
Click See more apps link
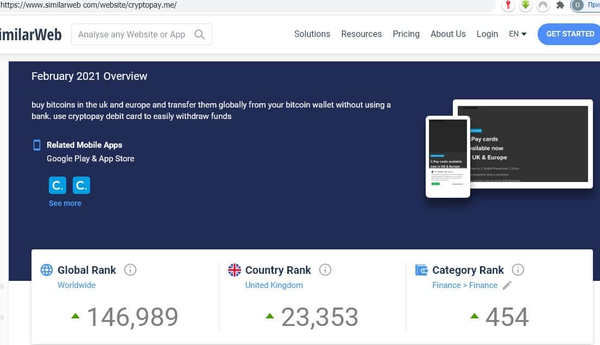[x=65, y=203]
